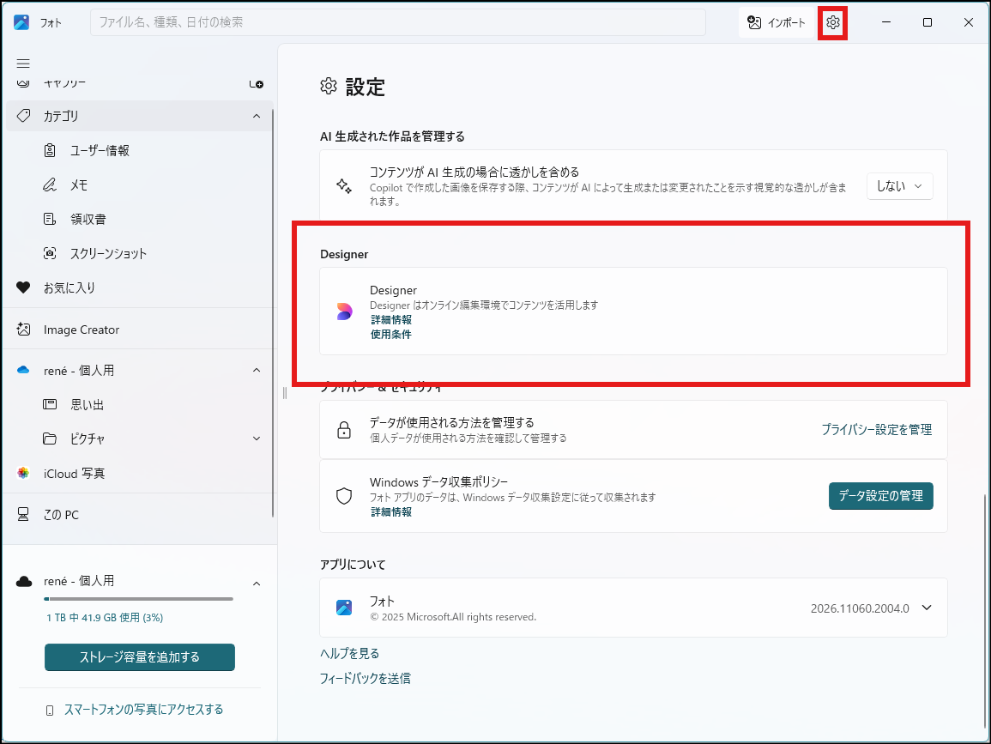Click the memories icon beside 思い出

click(50, 404)
